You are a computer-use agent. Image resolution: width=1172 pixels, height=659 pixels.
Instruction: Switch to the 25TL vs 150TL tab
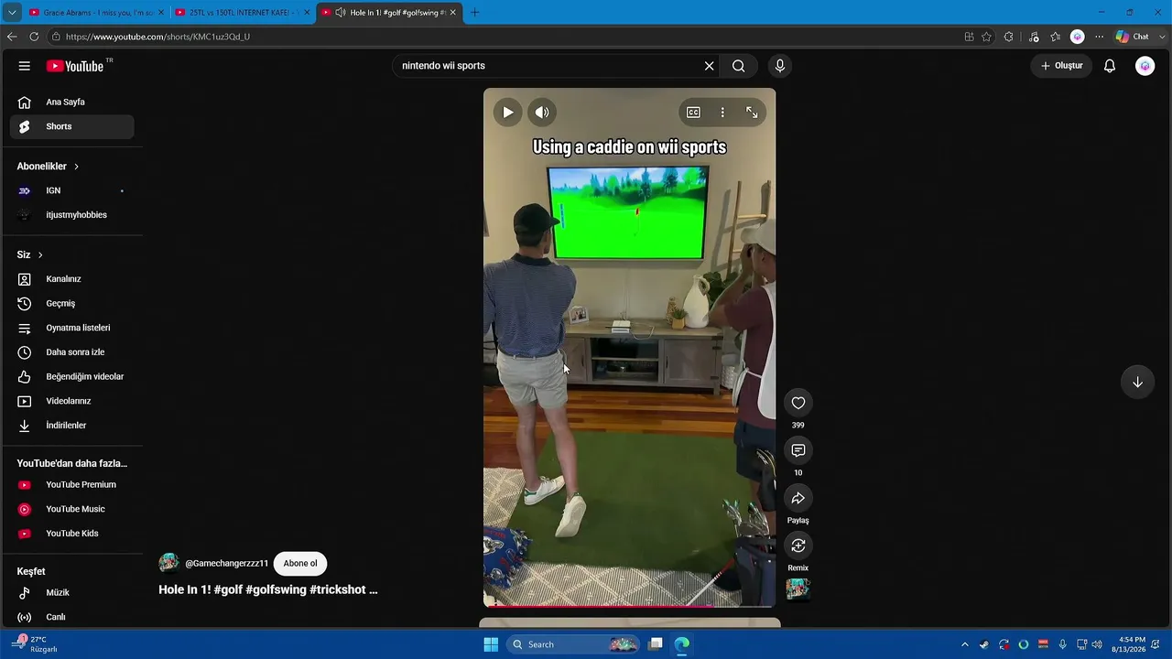[242, 13]
